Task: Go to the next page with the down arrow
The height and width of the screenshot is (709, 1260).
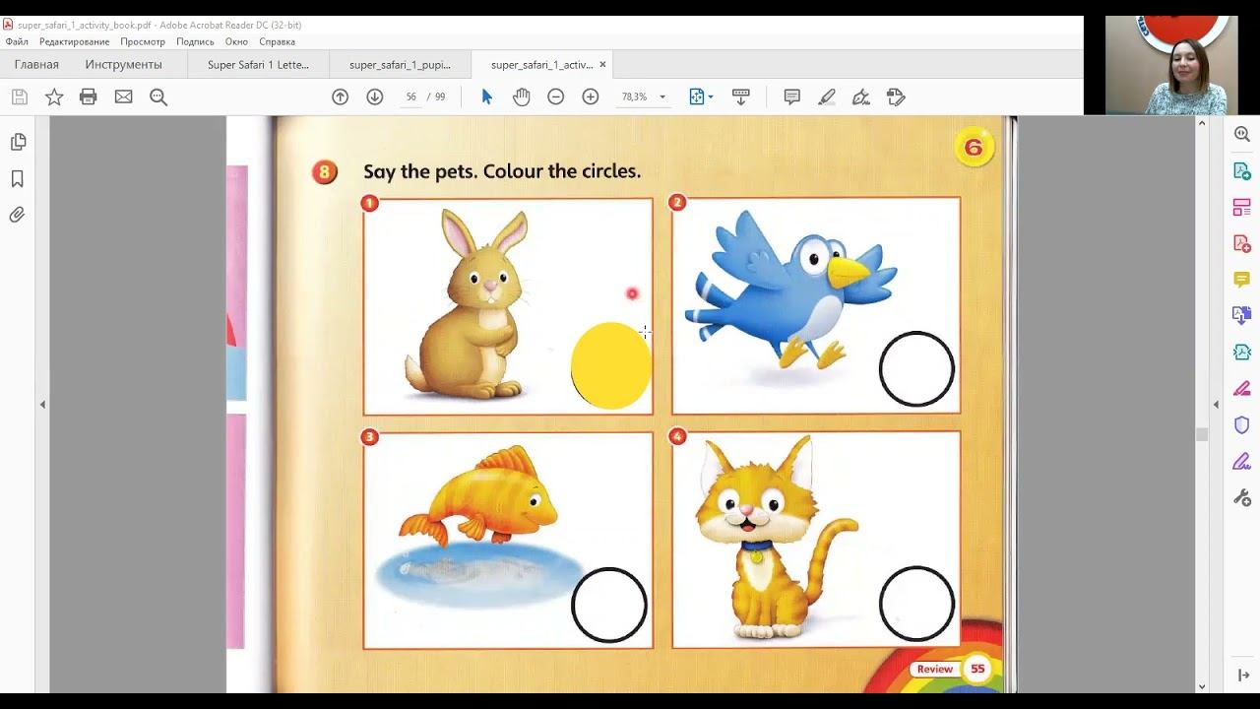Action: point(375,97)
